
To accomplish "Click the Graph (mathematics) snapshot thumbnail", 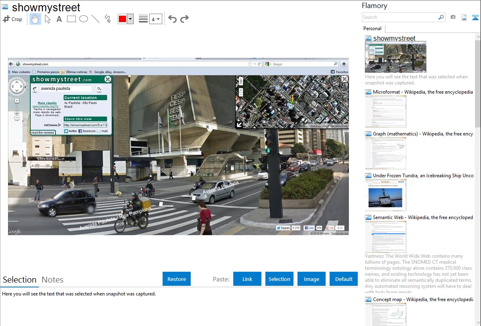I will 385,153.
